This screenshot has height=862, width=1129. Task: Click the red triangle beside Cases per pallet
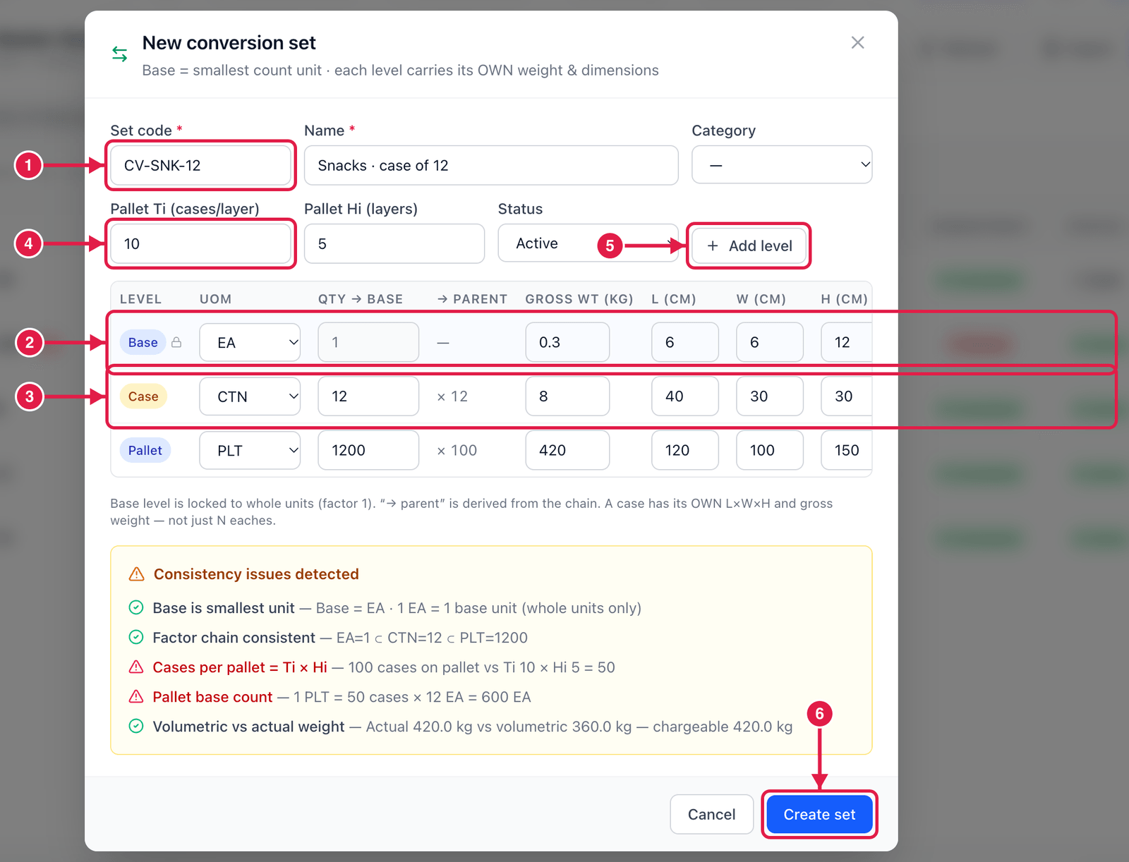pyautogui.click(x=136, y=667)
